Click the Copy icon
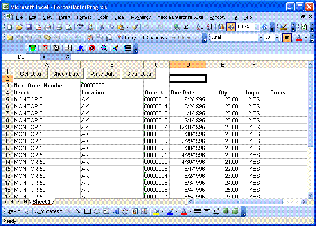 [x=111, y=27]
